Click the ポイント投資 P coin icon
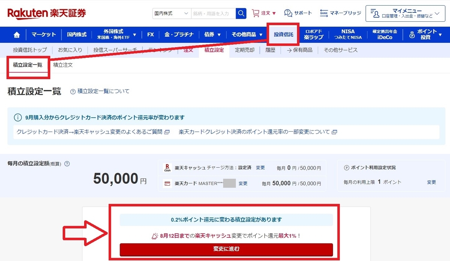Screen dimensions: 450x261 pos(412,35)
